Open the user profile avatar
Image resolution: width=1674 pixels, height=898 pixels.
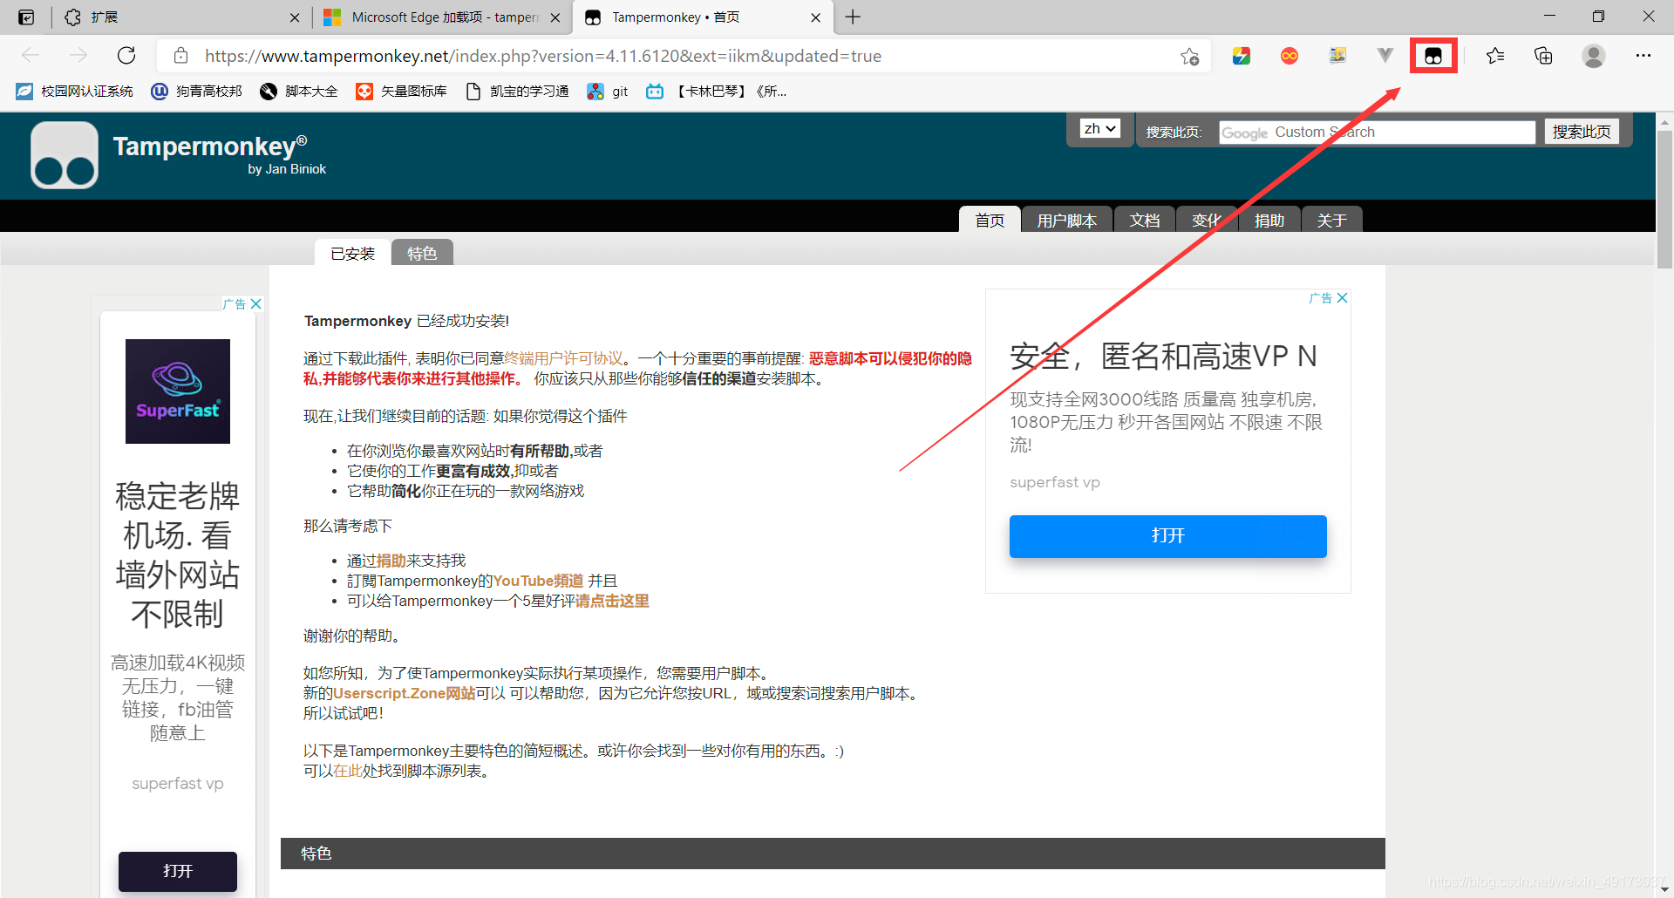coord(1594,56)
